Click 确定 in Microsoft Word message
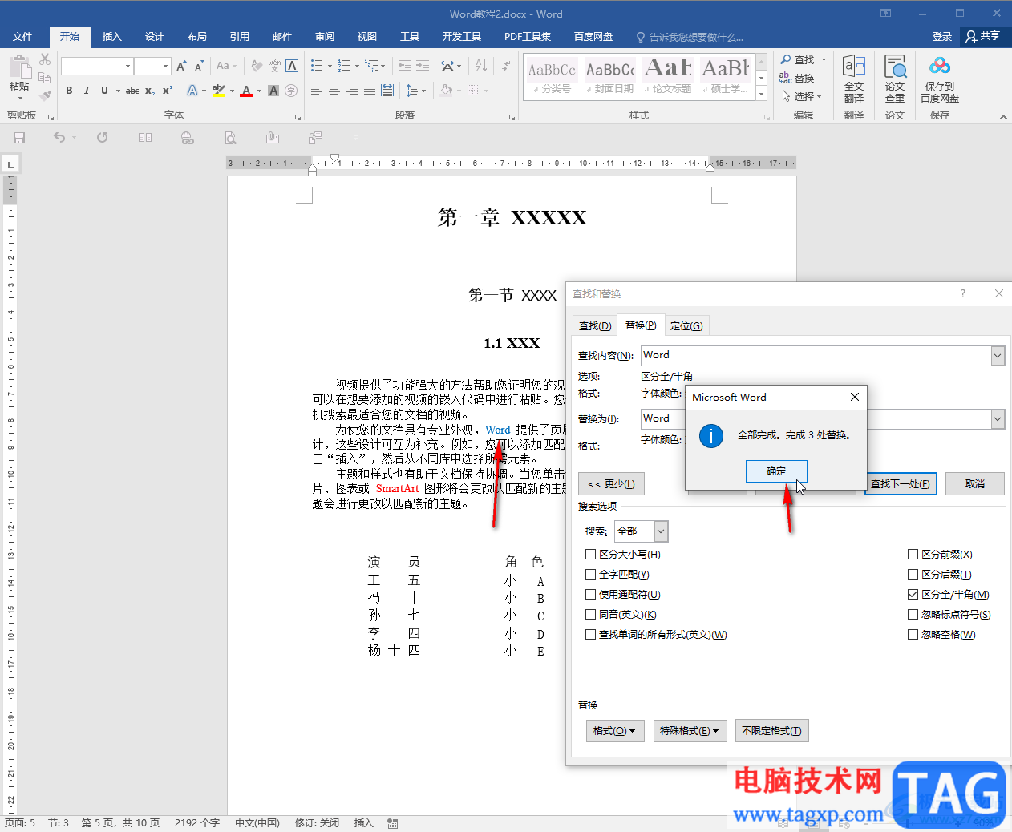Image resolution: width=1012 pixels, height=832 pixels. point(775,471)
